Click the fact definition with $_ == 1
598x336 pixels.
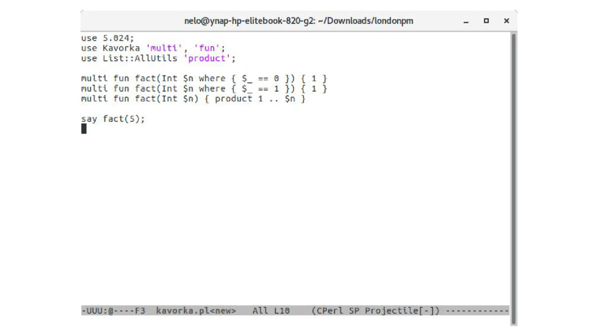pyautogui.click(x=204, y=89)
